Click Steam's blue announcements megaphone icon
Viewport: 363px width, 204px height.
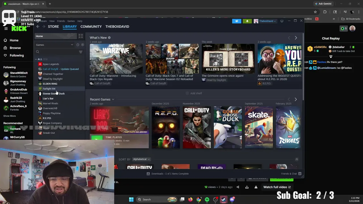click(237, 21)
